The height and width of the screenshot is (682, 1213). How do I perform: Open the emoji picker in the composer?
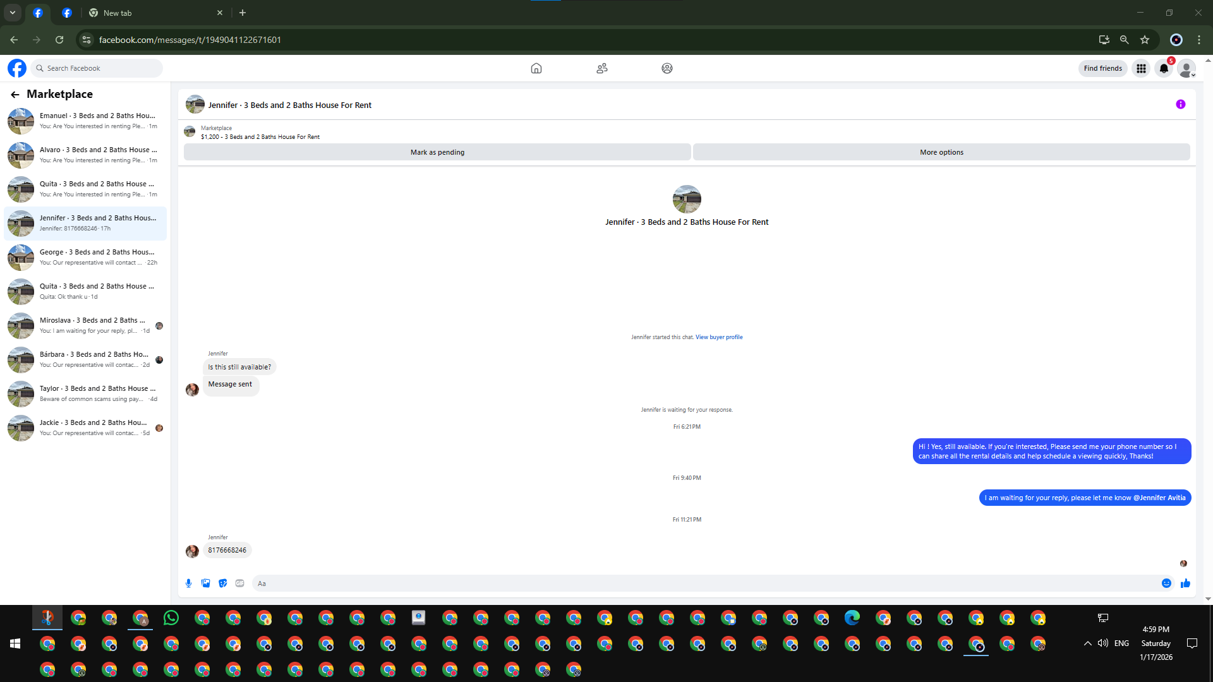click(1166, 583)
